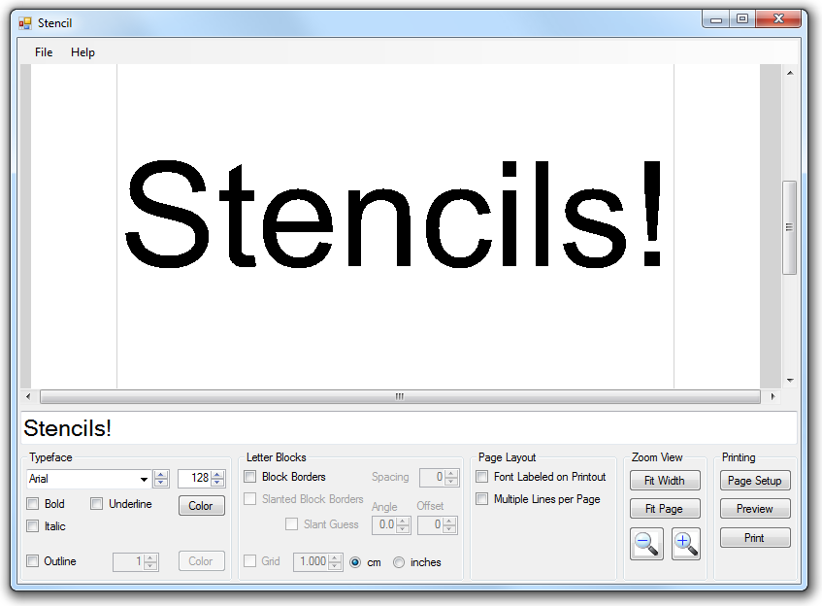Click the zoom out magnifier icon
822x606 pixels.
pyautogui.click(x=647, y=544)
